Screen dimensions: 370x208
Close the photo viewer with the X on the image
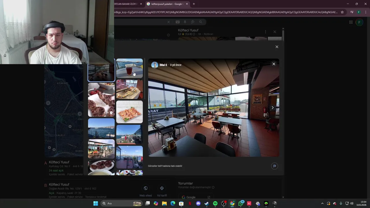coord(274,64)
